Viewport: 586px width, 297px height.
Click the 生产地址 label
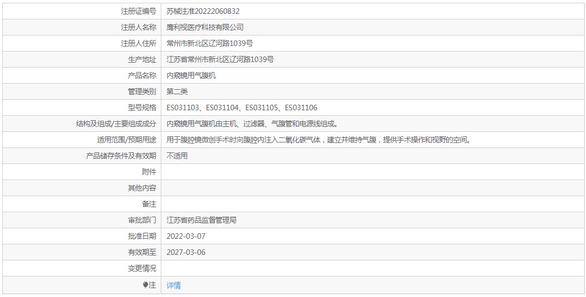coord(142,59)
